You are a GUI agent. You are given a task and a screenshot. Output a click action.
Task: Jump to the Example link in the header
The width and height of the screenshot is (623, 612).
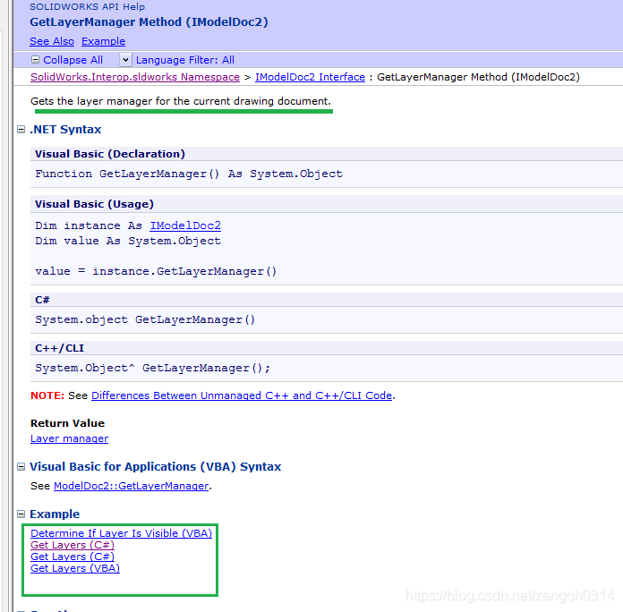(103, 41)
